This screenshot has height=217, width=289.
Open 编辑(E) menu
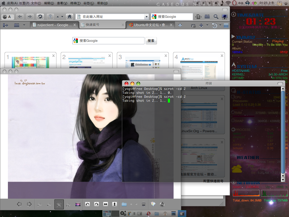pyautogui.click(x=49, y=3)
